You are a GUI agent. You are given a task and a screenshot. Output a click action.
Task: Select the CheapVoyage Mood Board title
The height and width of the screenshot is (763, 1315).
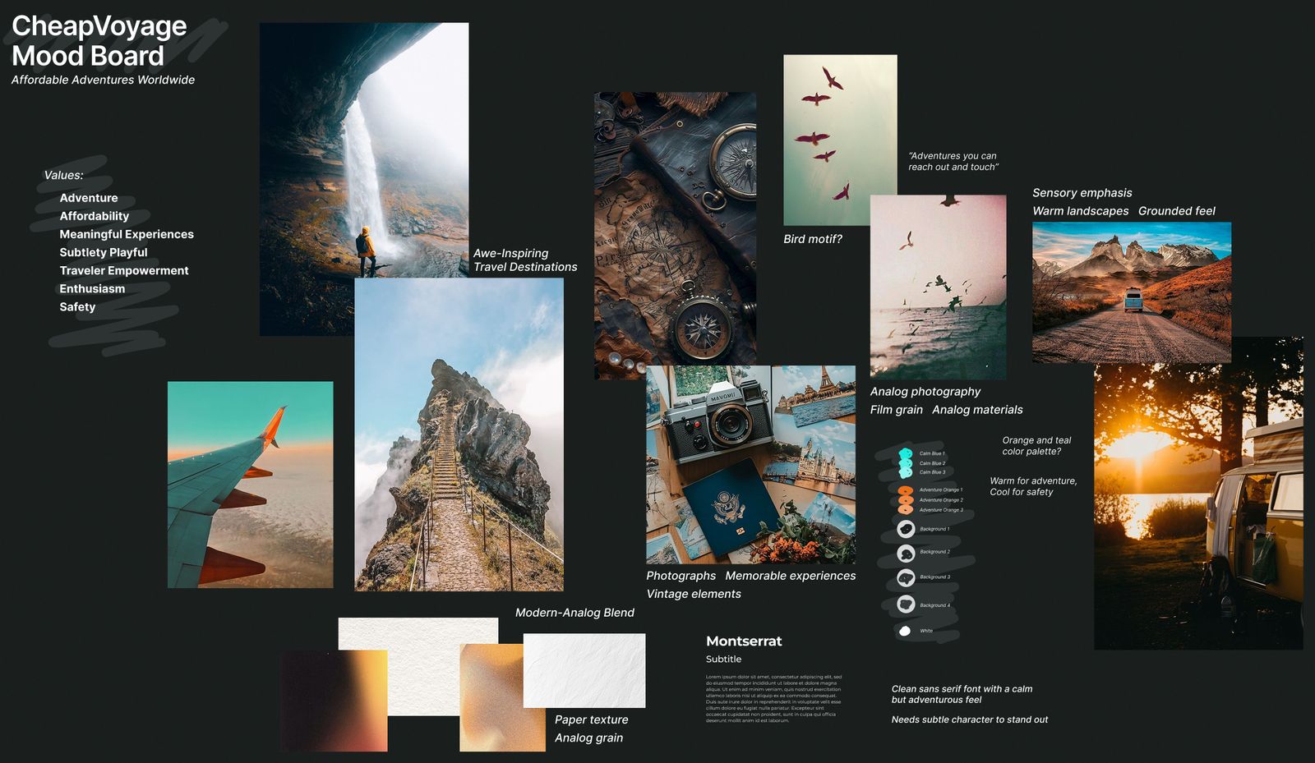99,41
